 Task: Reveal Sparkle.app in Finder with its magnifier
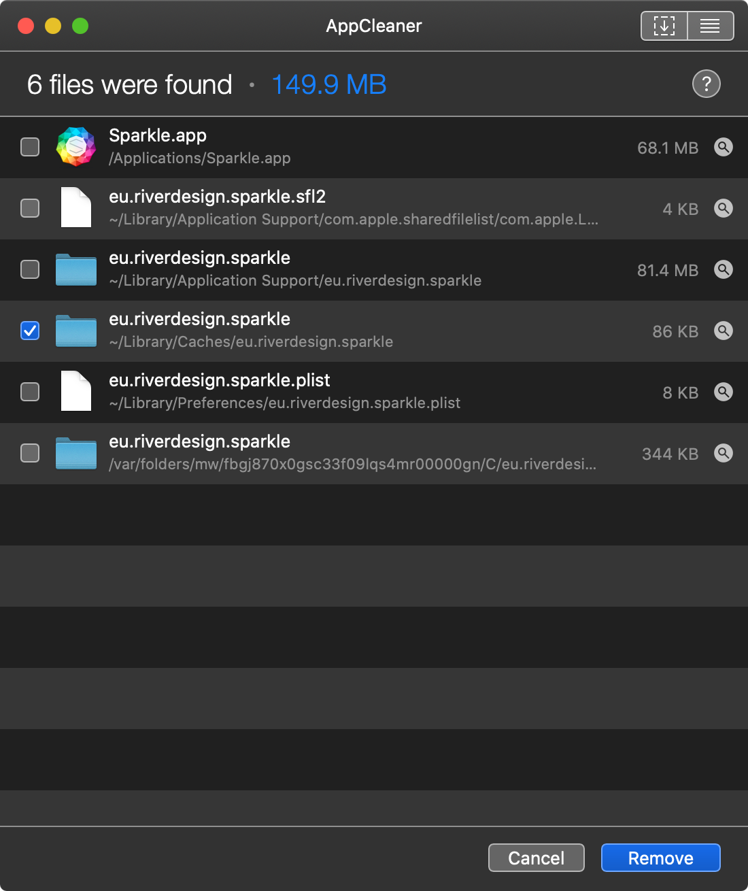coord(724,147)
